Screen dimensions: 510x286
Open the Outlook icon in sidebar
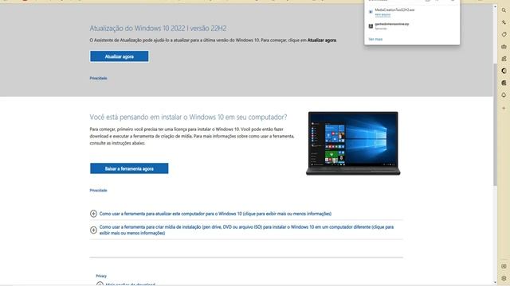[504, 83]
